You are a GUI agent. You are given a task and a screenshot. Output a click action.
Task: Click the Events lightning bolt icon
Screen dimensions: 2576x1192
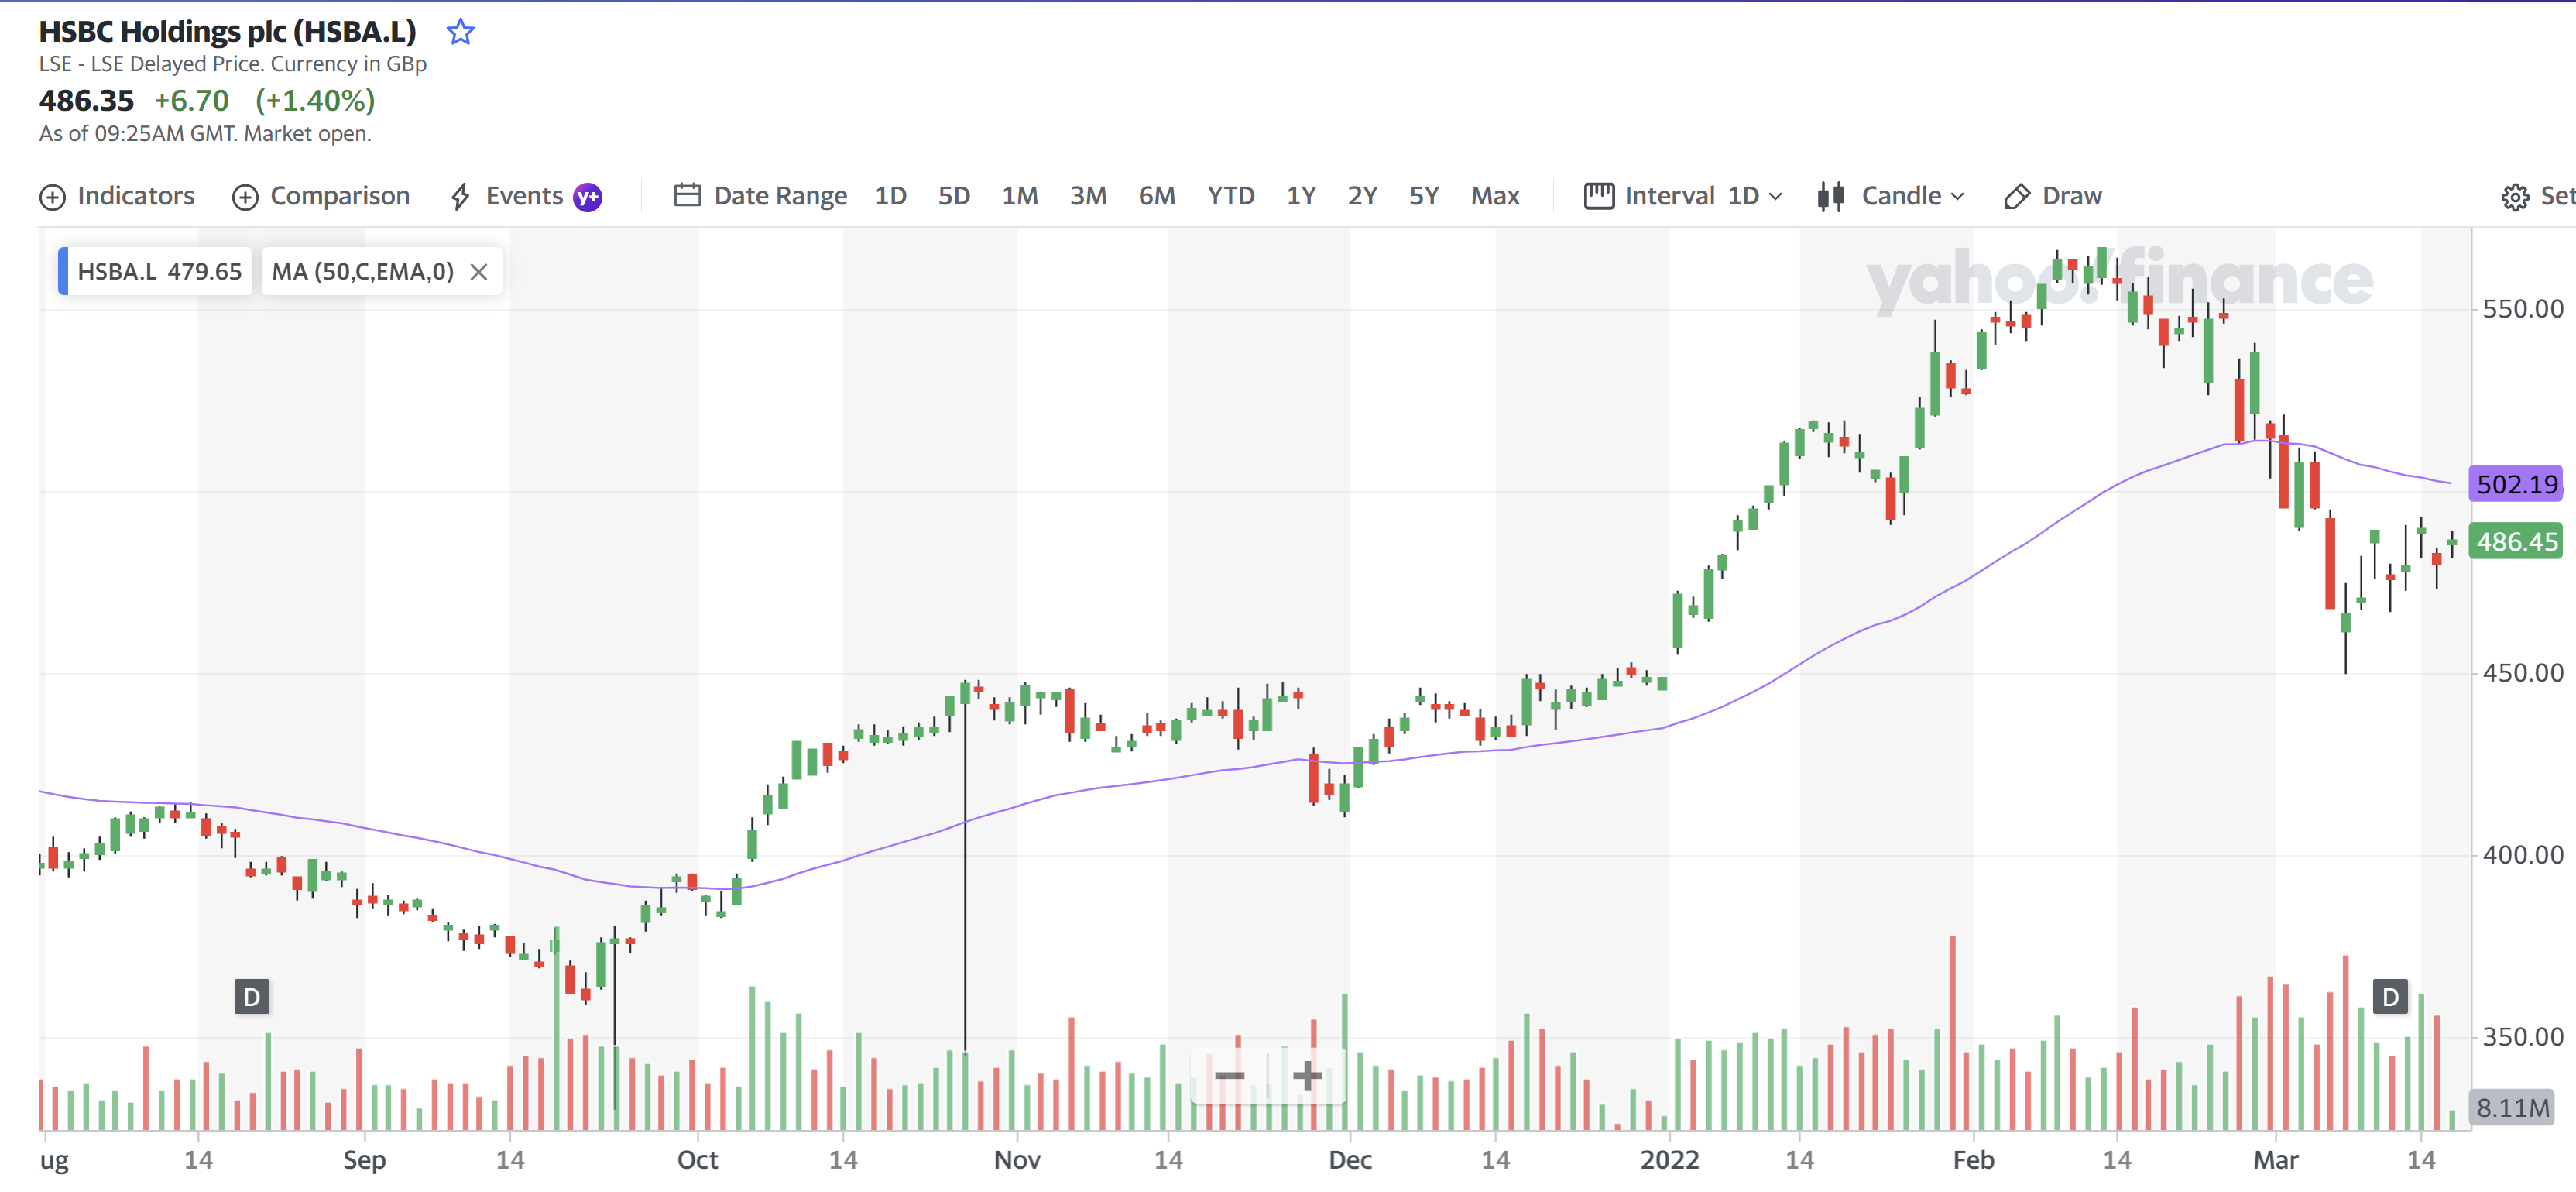pos(460,197)
